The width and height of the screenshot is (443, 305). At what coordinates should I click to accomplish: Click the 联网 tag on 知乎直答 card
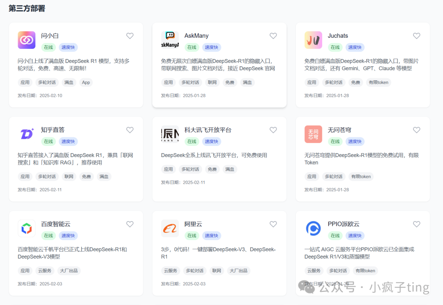pyautogui.click(x=69, y=177)
